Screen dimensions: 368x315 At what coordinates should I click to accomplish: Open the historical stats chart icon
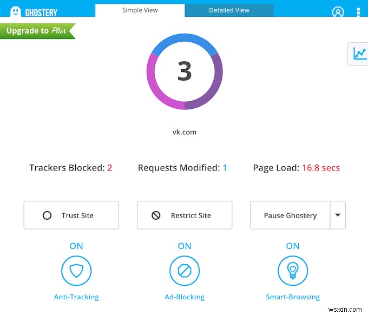[359, 54]
